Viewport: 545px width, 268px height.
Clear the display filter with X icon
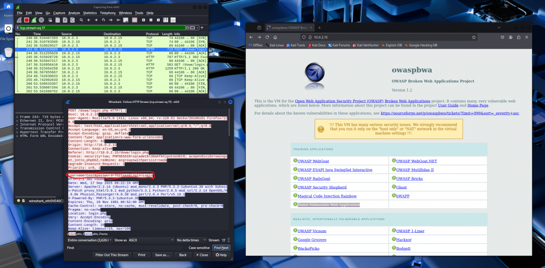(x=187, y=28)
